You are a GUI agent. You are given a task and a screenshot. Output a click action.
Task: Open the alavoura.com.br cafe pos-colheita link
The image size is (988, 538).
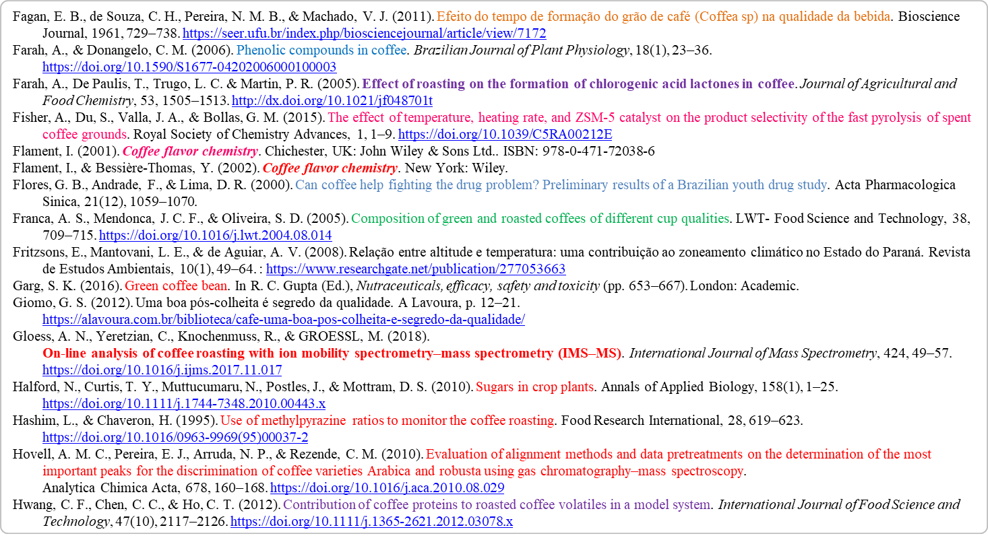click(284, 319)
